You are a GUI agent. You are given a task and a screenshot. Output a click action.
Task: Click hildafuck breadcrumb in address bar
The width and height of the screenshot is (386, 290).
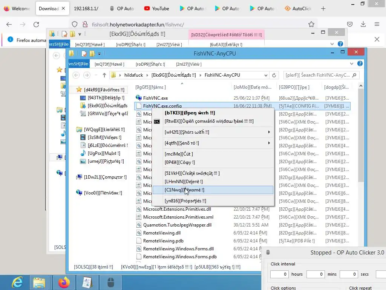click(134, 75)
